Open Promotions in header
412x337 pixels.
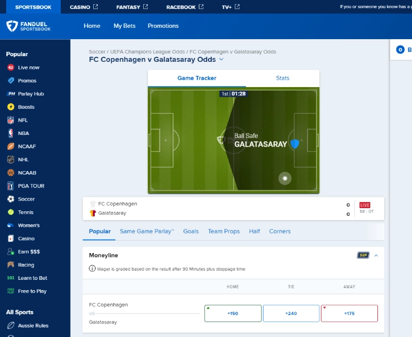[x=163, y=26]
